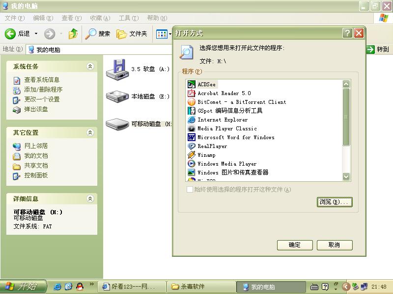Select the 3.5 软盘 (A:) drive icon
The height and width of the screenshot is (294, 393).
point(117,70)
